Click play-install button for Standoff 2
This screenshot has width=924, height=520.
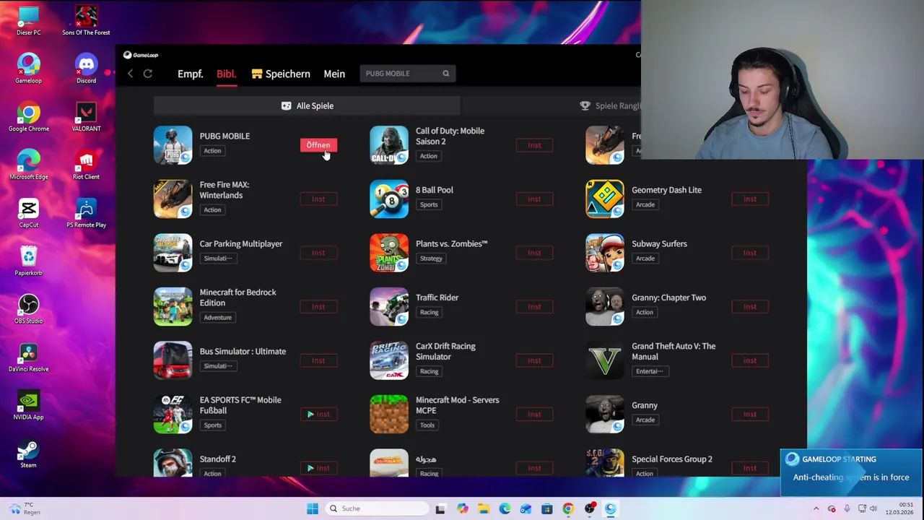tap(318, 468)
